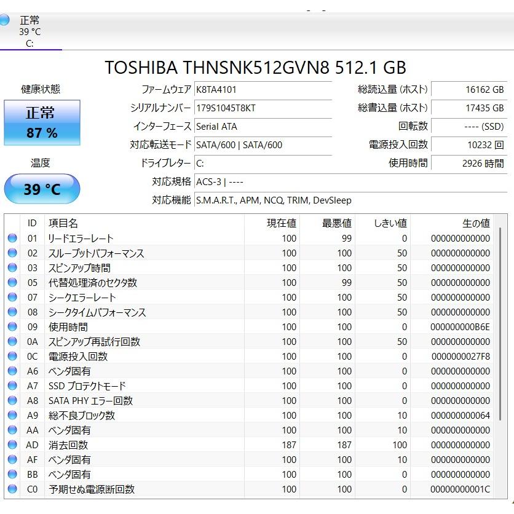Click the status dot for row AA ベンダ固有
Viewport: 514px width, 514px height.
[x=12, y=430]
